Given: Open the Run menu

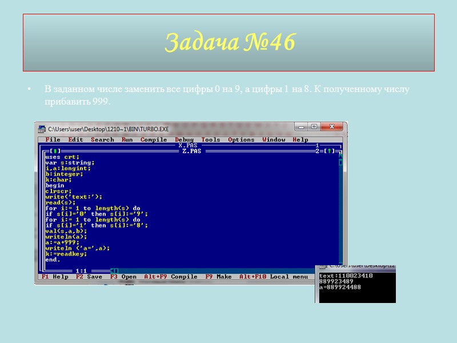Looking at the screenshot, I should 127,139.
